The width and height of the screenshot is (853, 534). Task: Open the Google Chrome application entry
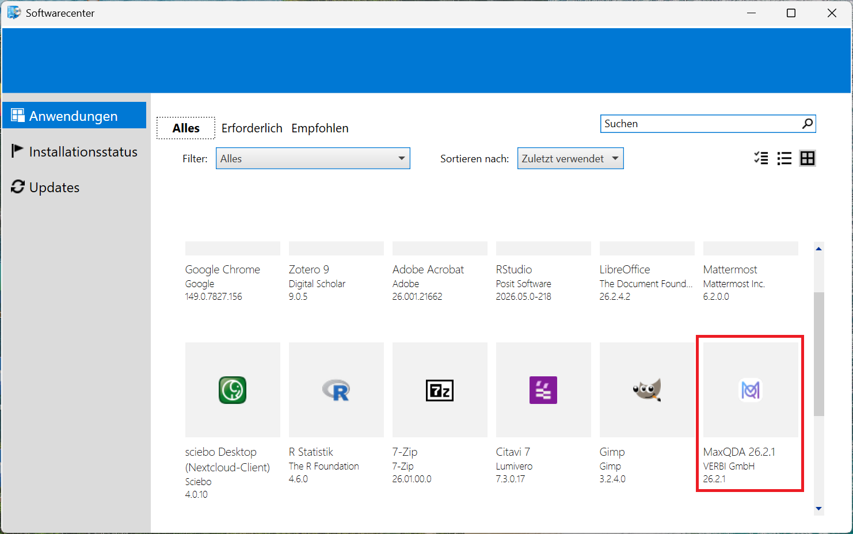(233, 270)
